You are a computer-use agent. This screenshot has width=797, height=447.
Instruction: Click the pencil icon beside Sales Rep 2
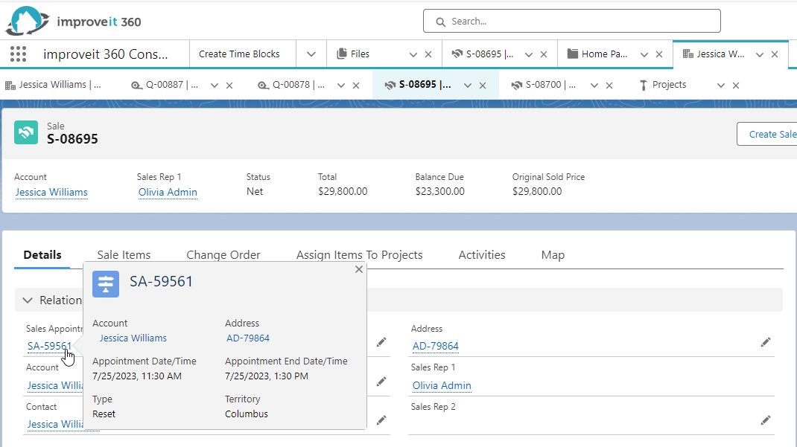pyautogui.click(x=766, y=420)
